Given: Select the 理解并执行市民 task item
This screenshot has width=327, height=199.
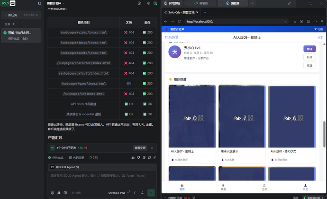Looking at the screenshot, I should (21, 35).
